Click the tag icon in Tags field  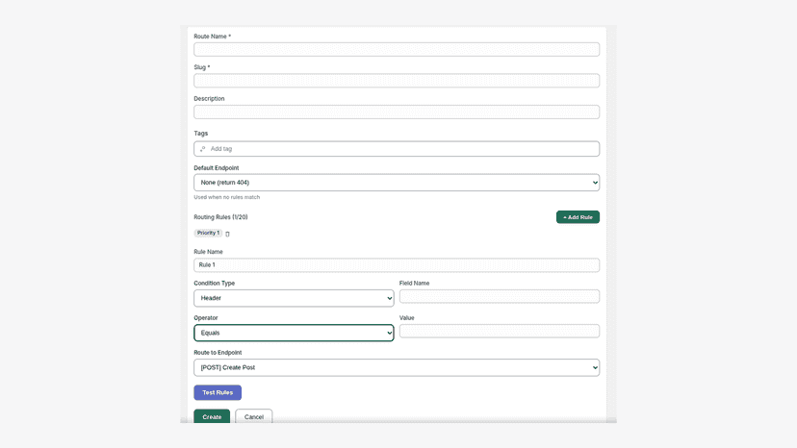202,149
